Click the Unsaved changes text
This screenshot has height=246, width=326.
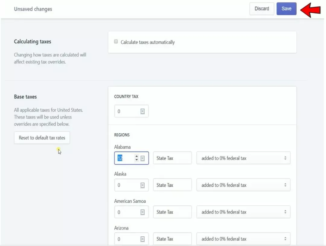tap(33, 9)
